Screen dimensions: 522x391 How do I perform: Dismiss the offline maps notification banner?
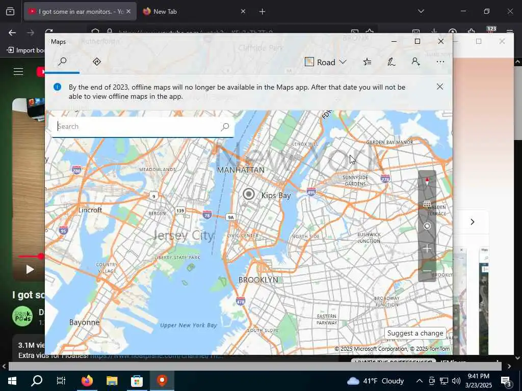pos(440,87)
